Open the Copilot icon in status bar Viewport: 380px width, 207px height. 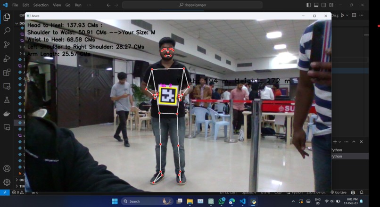point(353,192)
